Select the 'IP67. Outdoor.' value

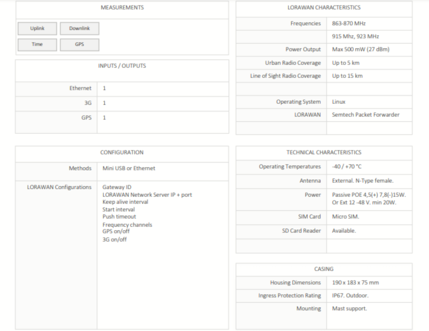[x=350, y=296]
